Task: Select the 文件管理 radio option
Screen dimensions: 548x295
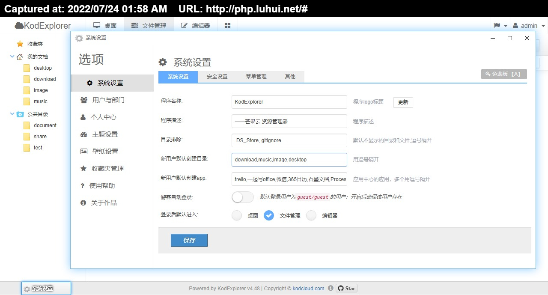Action: click(269, 215)
